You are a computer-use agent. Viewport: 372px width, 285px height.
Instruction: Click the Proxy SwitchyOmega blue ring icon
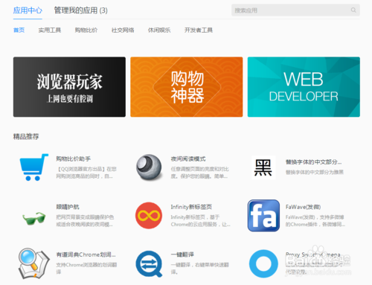point(263,263)
